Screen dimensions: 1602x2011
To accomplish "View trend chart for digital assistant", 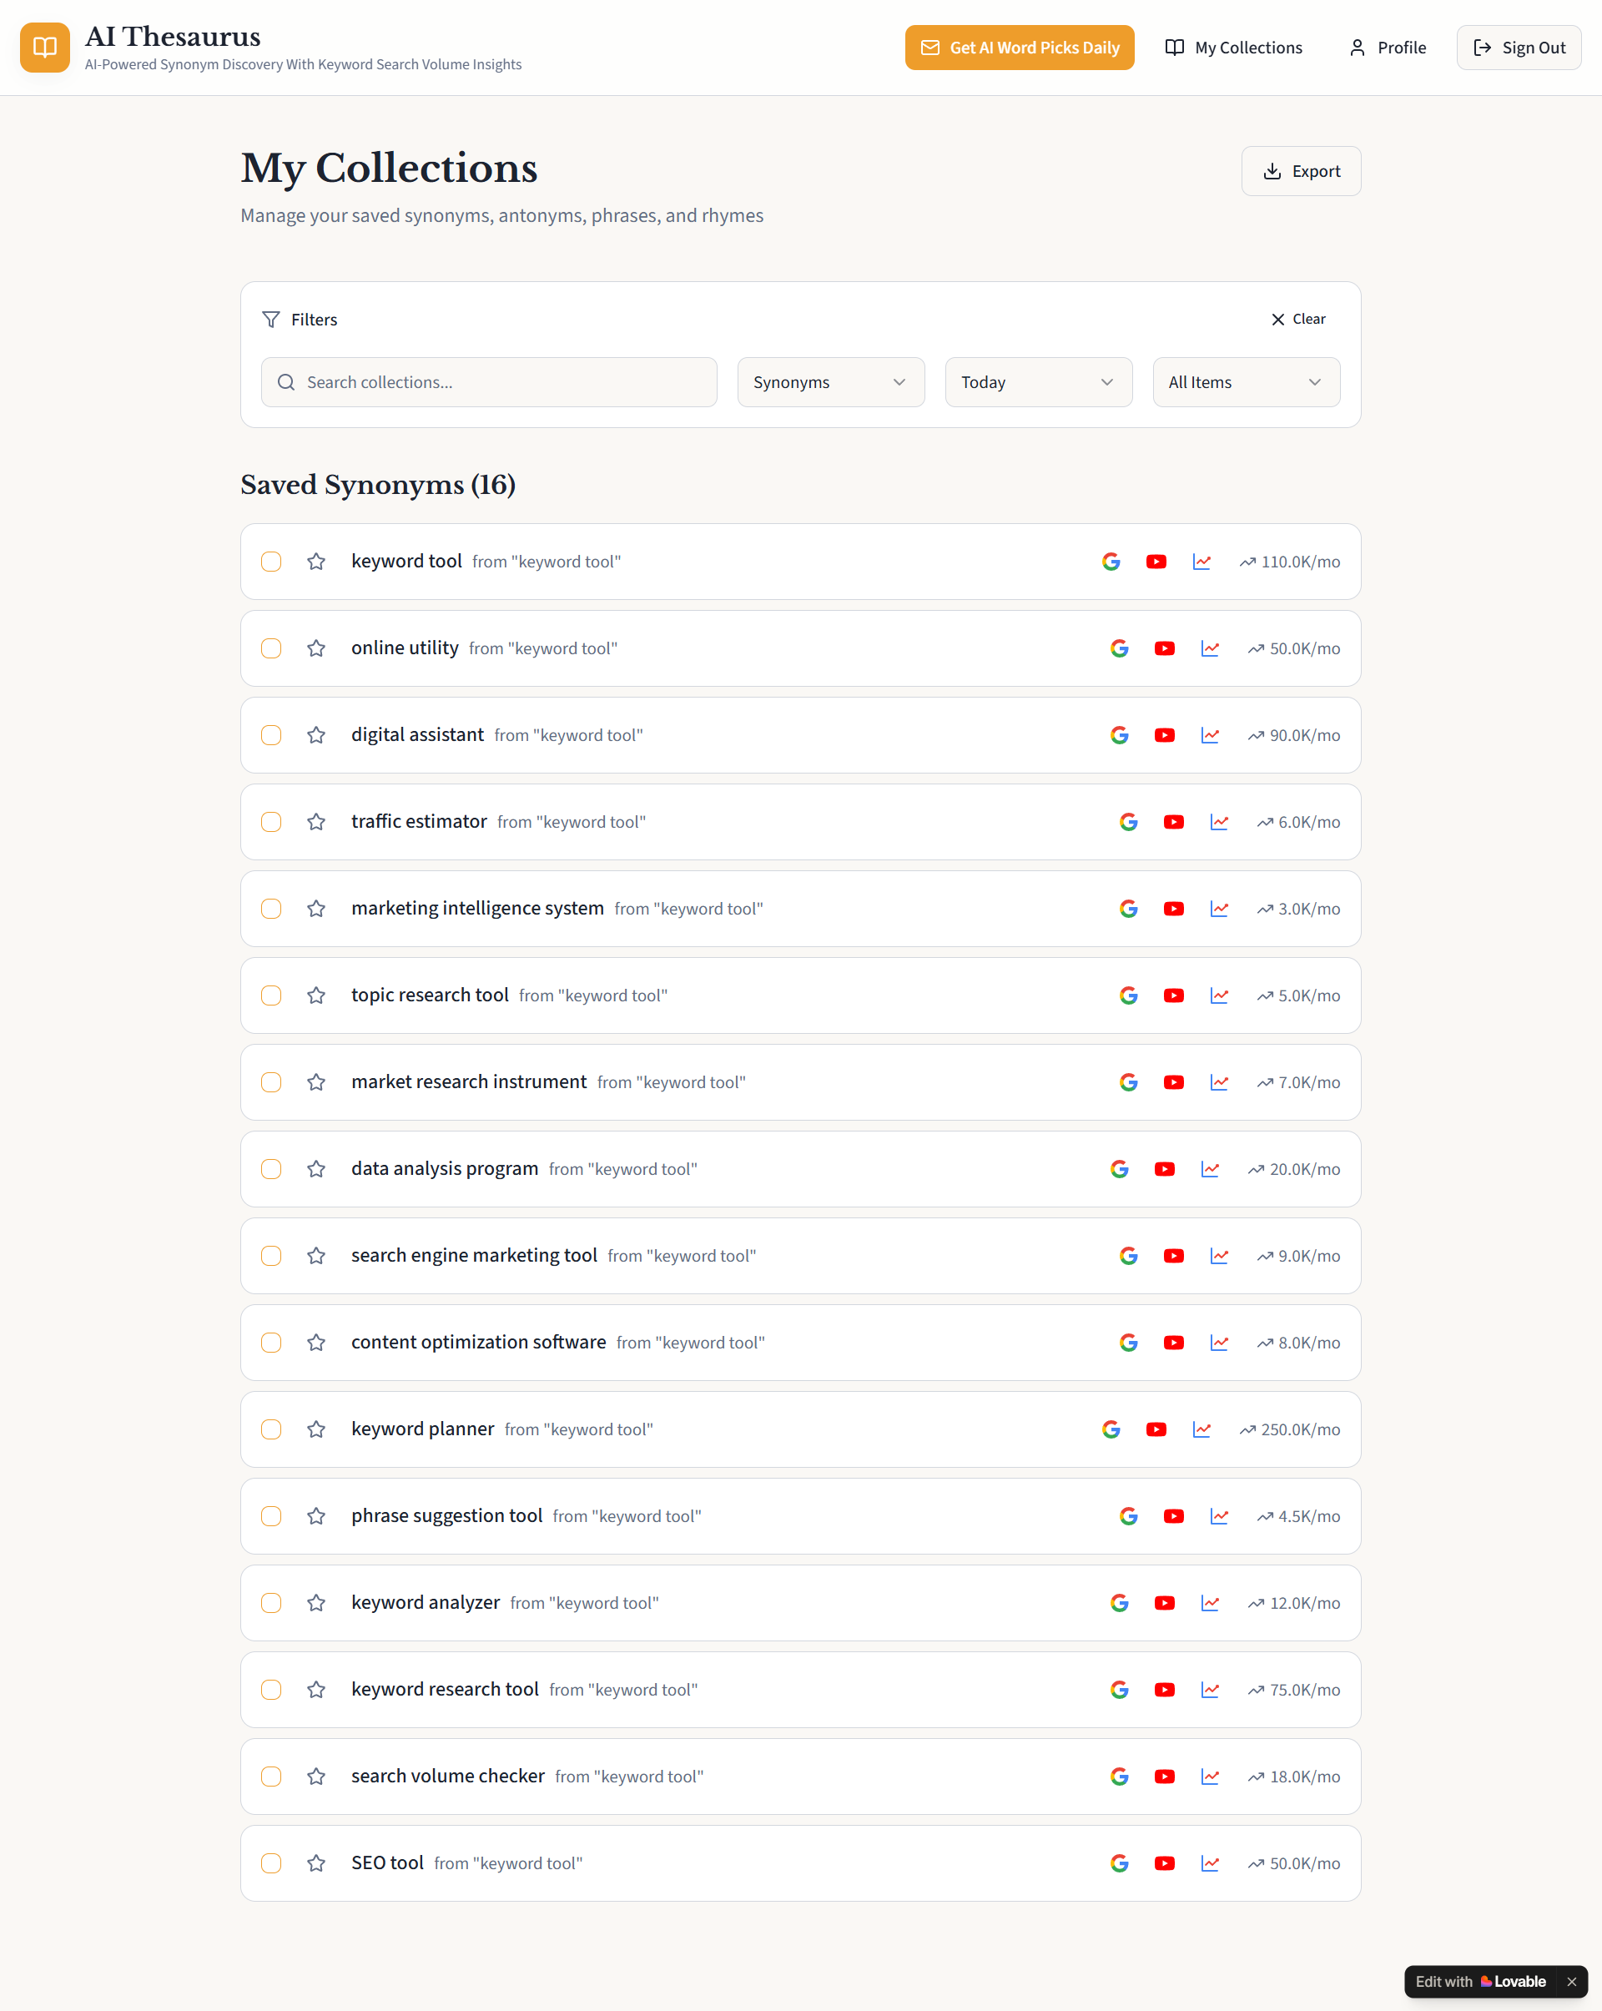I will click(1209, 735).
